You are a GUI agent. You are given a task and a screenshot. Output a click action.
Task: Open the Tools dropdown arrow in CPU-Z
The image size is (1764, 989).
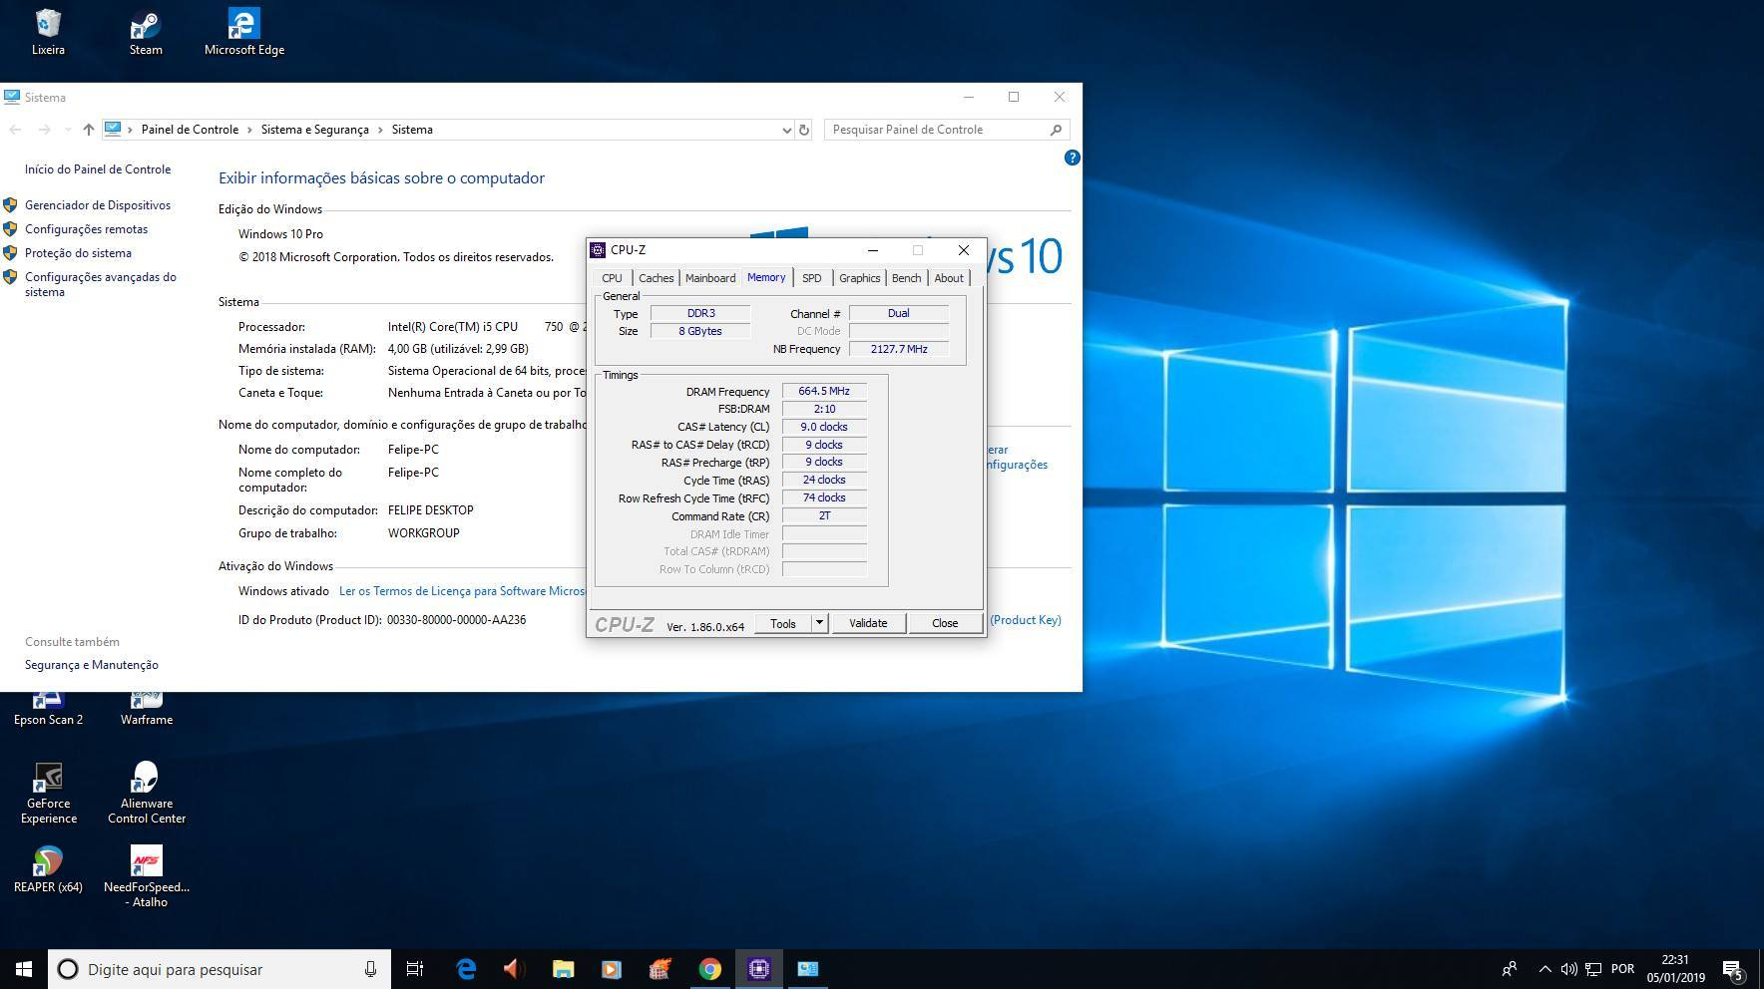coord(819,623)
